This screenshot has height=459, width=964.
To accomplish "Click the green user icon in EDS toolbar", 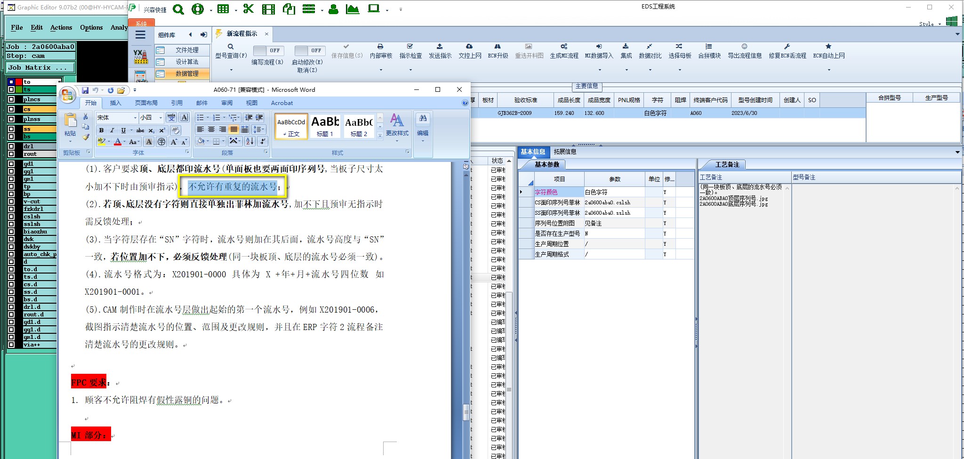I will pyautogui.click(x=333, y=9).
